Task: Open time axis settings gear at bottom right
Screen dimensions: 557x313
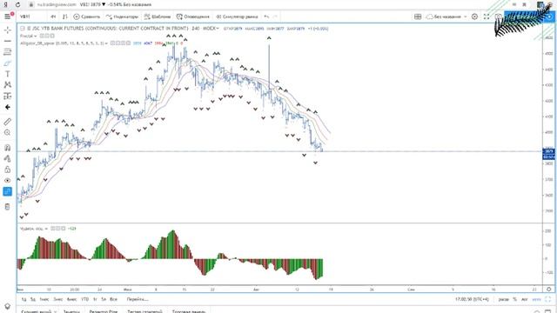Action: pyautogui.click(x=549, y=290)
